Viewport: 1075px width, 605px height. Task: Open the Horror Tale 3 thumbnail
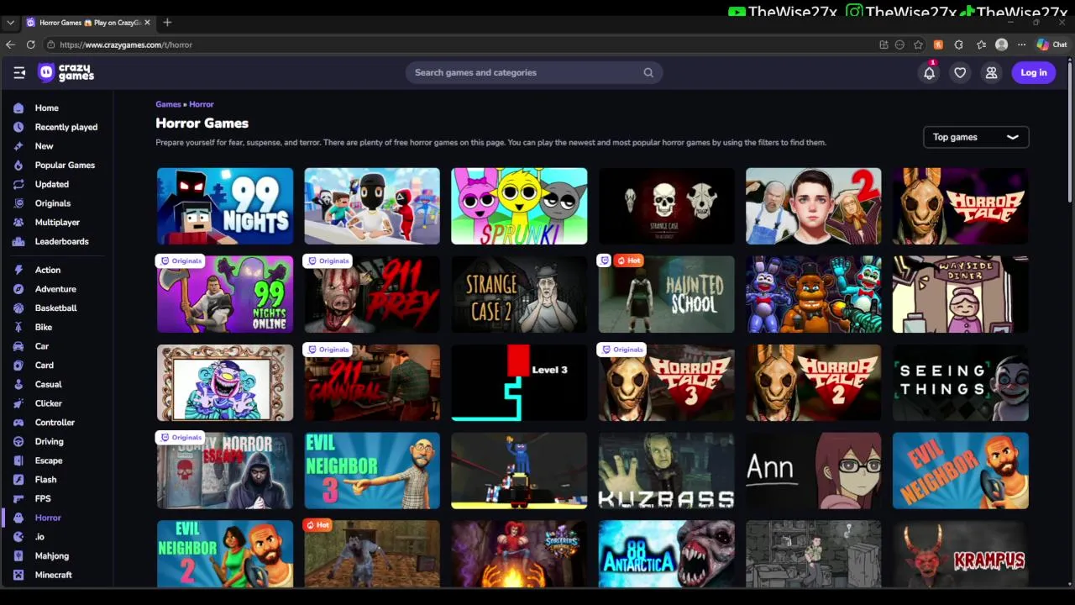[667, 382]
